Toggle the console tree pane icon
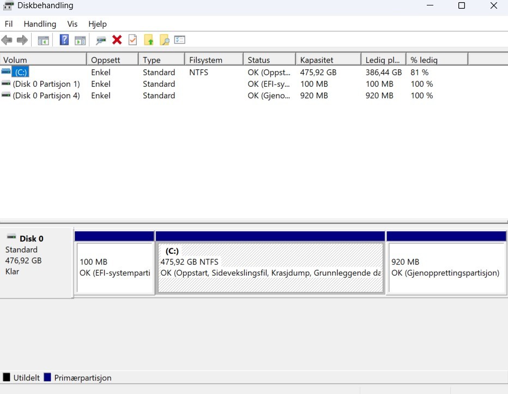The width and height of the screenshot is (508, 394). pyautogui.click(x=43, y=39)
